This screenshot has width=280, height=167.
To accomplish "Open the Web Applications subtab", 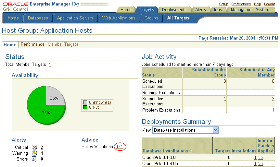I will tap(119, 18).
